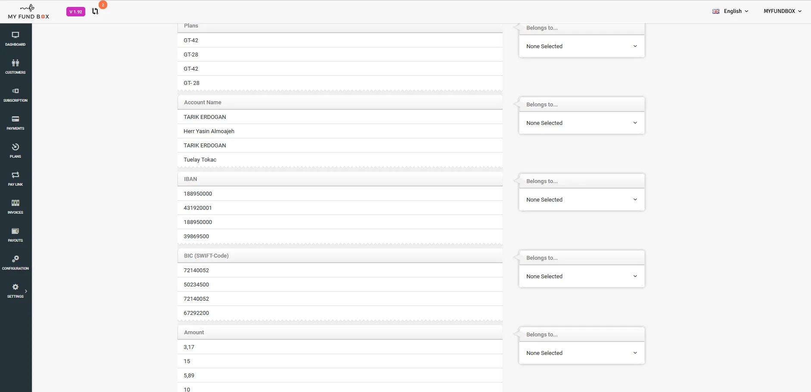The width and height of the screenshot is (811, 392).
Task: Click the IBAN column header
Action: [x=340, y=179]
